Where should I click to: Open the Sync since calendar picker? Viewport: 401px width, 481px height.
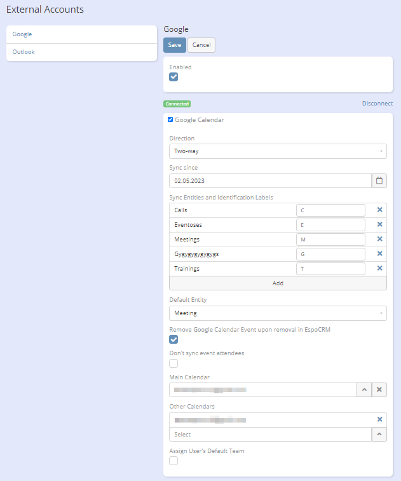379,180
